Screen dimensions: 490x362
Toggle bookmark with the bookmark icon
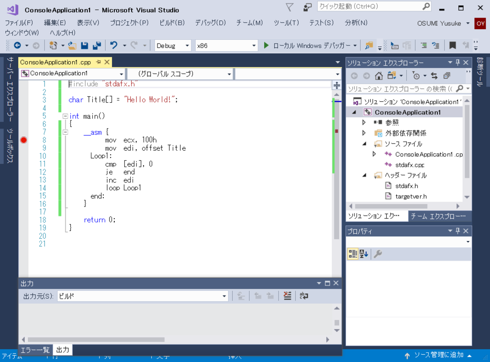(x=452, y=45)
